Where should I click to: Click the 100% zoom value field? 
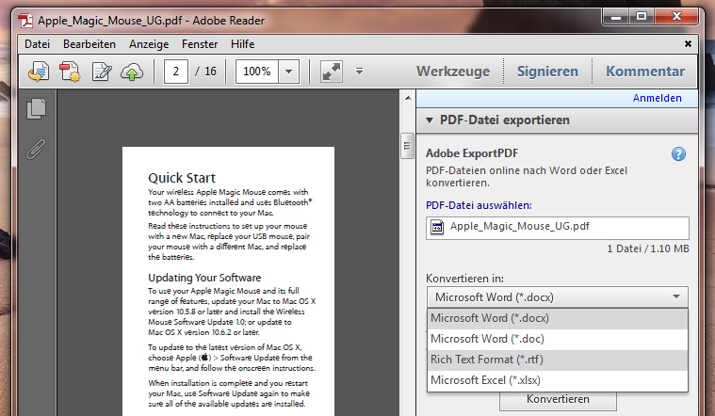257,72
